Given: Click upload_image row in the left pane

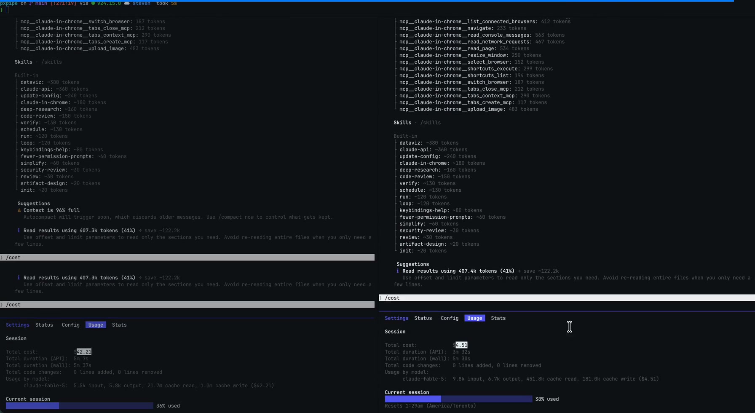Looking at the screenshot, I should pyautogui.click(x=90, y=48).
